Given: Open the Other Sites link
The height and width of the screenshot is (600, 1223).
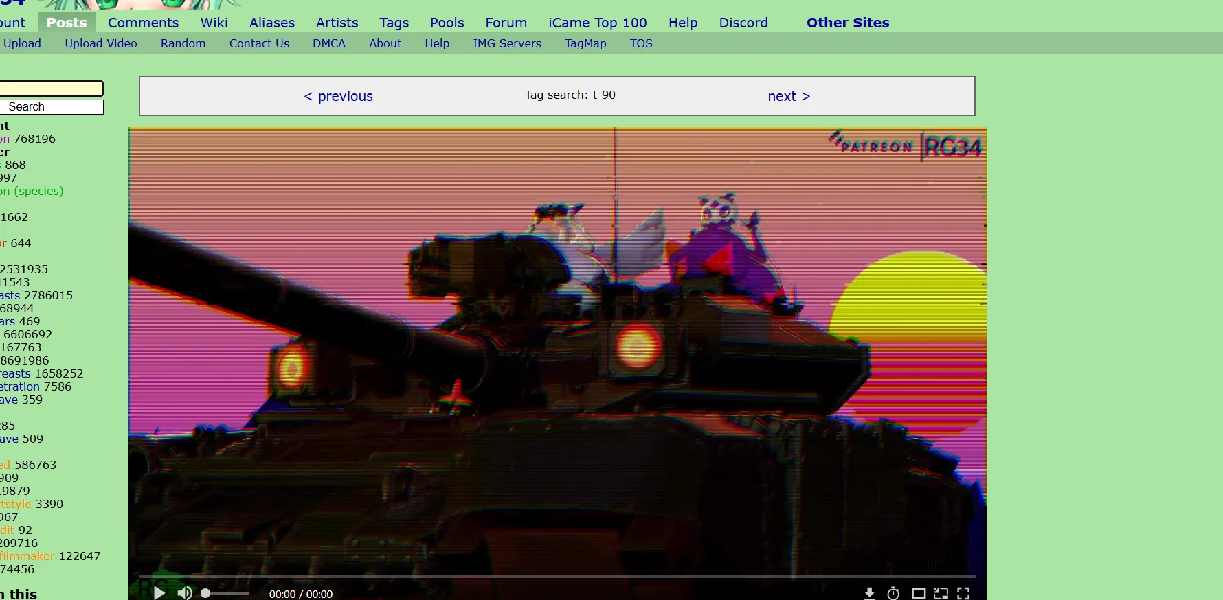Looking at the screenshot, I should tap(848, 23).
